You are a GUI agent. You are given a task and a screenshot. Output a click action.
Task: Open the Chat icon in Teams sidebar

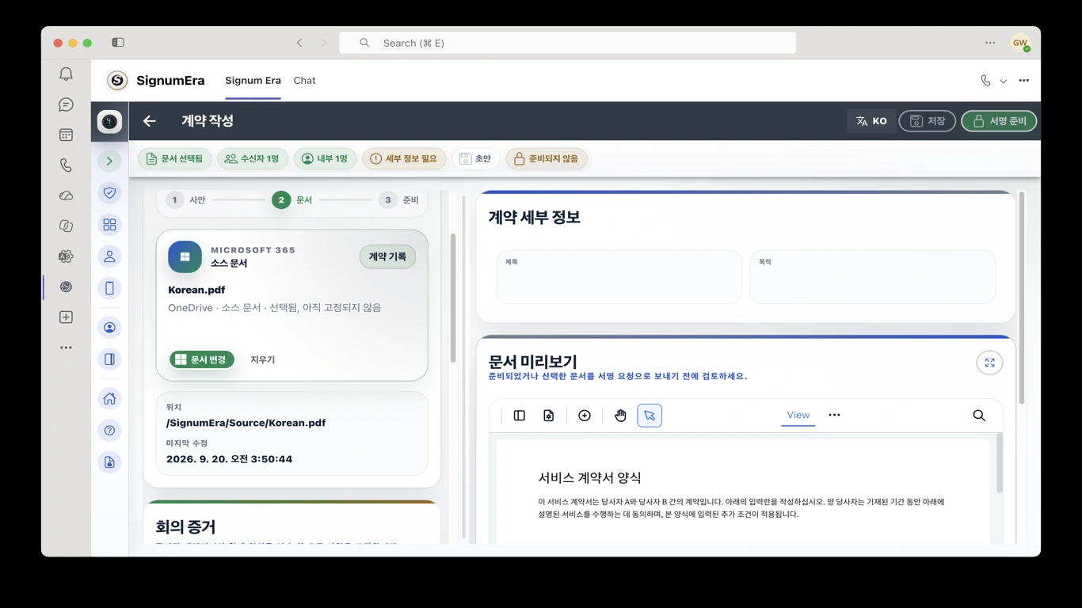(66, 104)
